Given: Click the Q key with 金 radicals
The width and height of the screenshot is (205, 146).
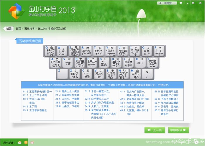Looking at the screenshot, I should point(50,51).
